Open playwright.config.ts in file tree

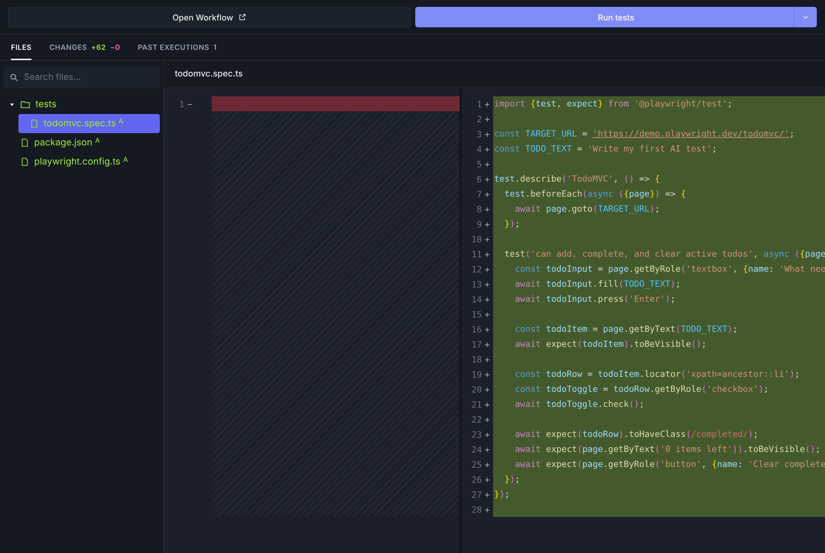[77, 161]
